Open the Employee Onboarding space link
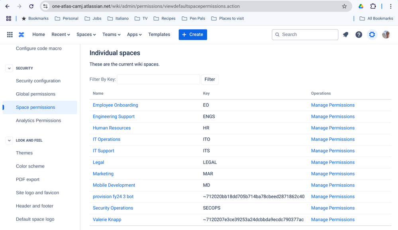The image size is (398, 230). pyautogui.click(x=115, y=105)
